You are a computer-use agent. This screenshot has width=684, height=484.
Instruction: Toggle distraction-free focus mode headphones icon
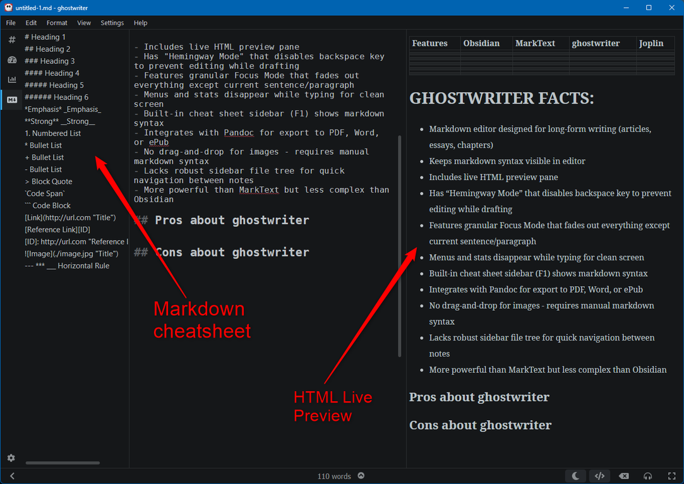[x=648, y=476]
